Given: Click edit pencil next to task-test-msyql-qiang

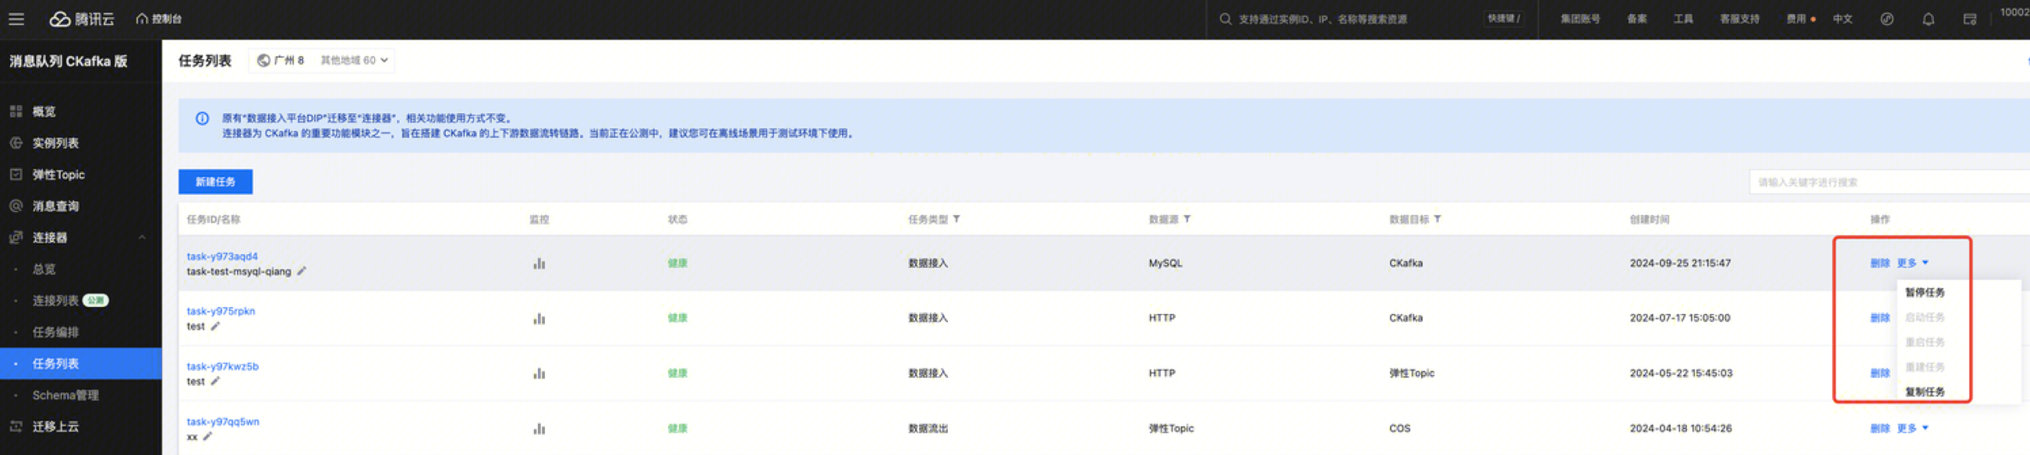Looking at the screenshot, I should [302, 272].
